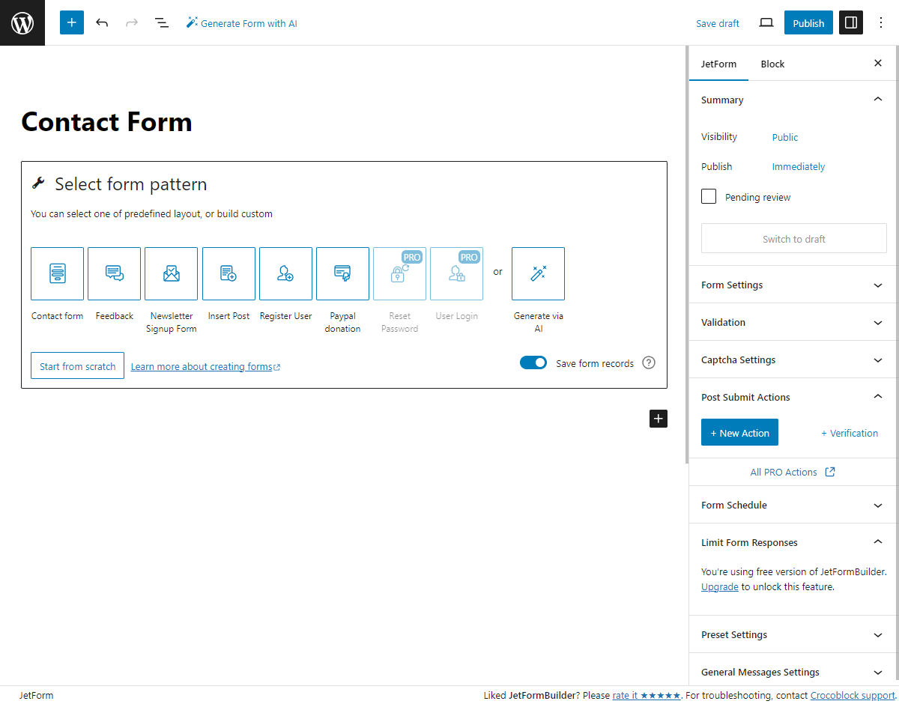Collapse the Summary section
Screen dimensions: 899x704
(877, 99)
